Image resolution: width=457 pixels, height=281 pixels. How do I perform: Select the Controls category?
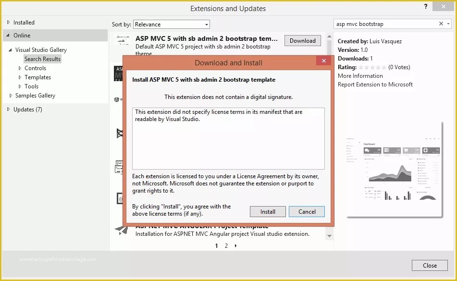click(35, 68)
